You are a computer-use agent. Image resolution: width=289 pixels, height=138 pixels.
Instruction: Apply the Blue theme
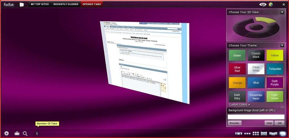click(x=256, y=83)
